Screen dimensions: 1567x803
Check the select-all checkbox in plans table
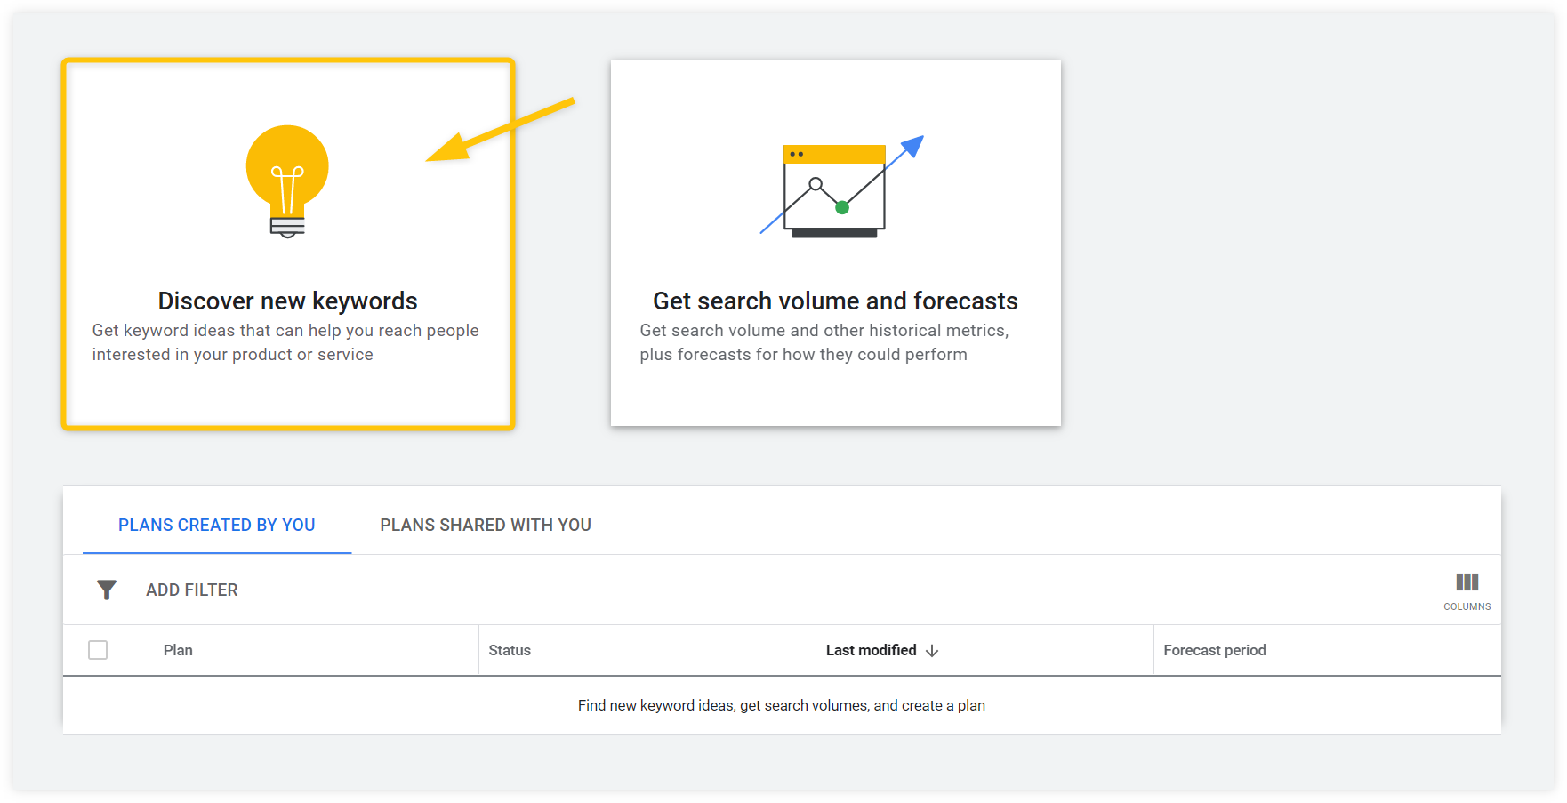pos(98,650)
